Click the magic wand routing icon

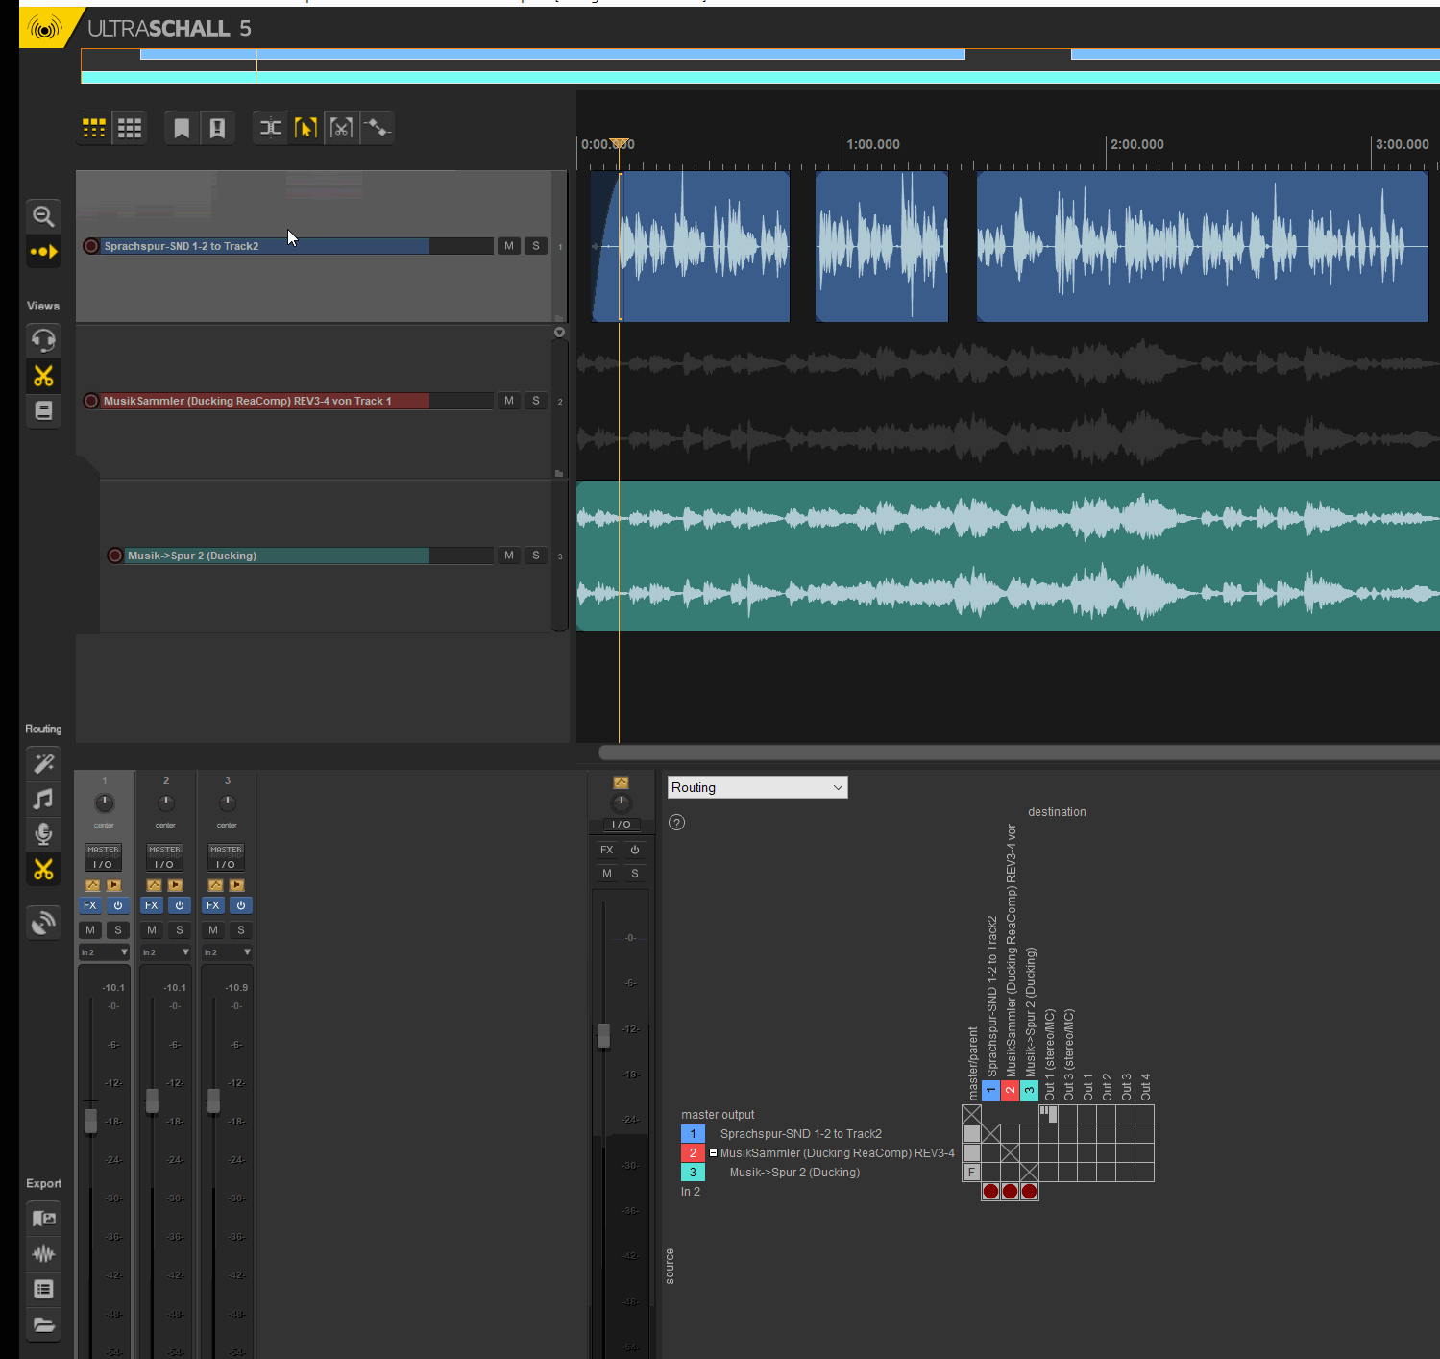43,763
